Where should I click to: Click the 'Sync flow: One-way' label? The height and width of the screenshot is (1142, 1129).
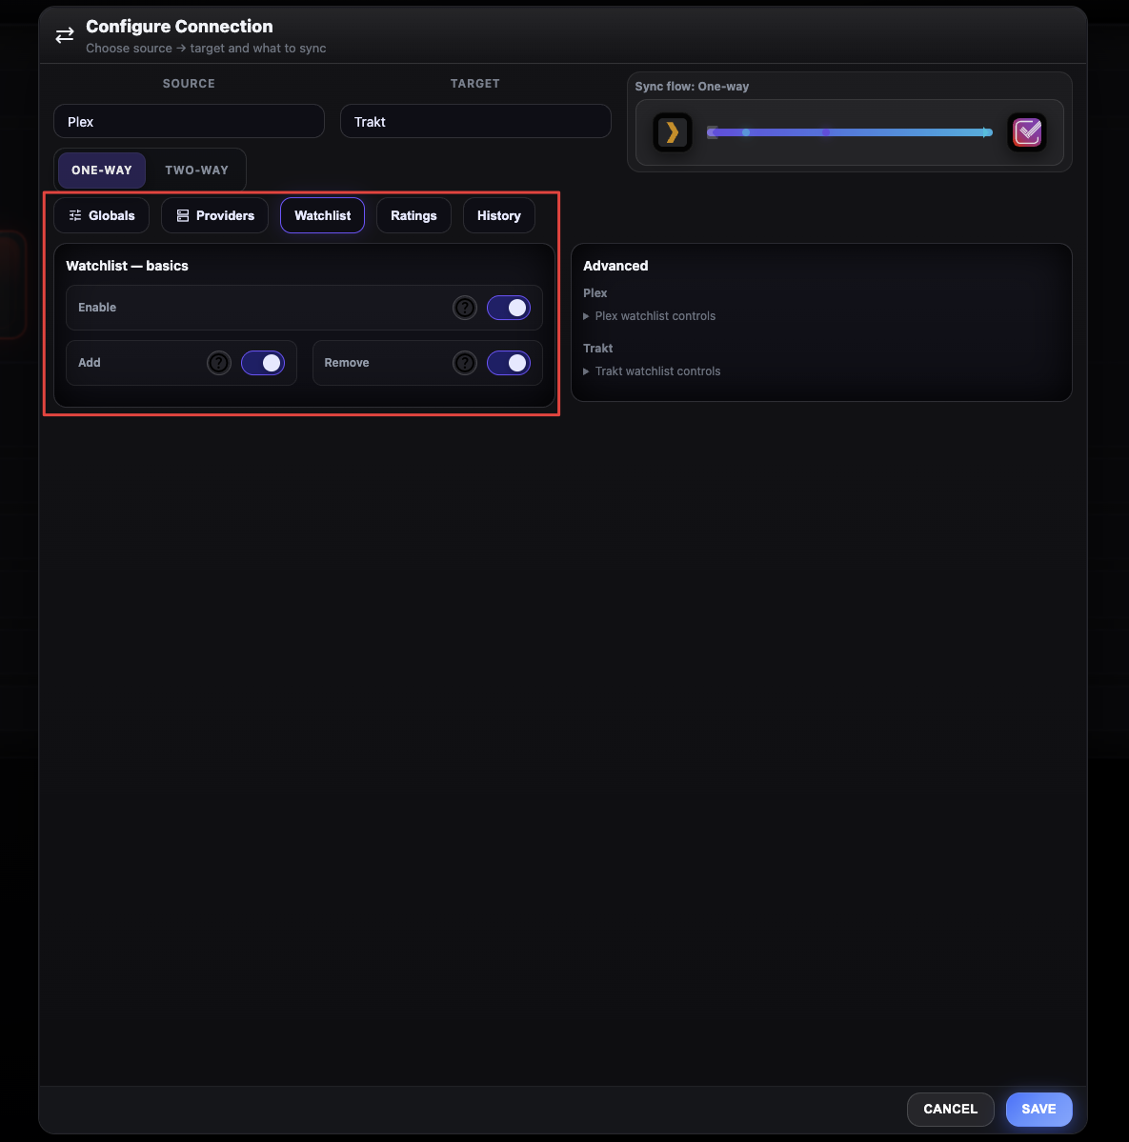click(x=692, y=87)
